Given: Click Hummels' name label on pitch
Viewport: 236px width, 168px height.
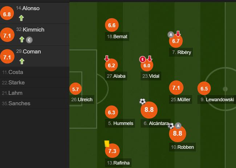Looking at the screenshot, I should click(x=121, y=123).
